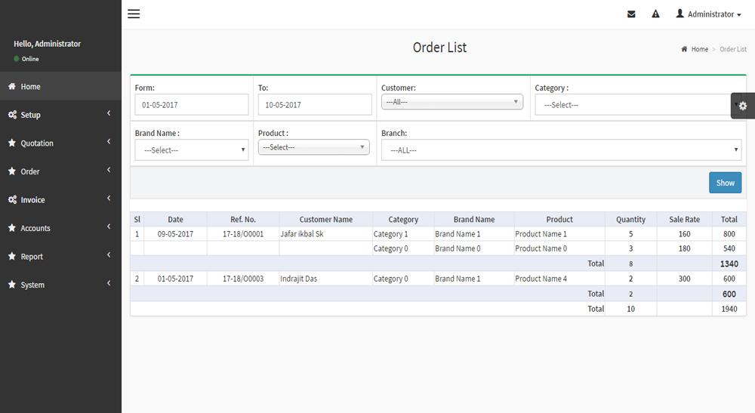755x413 pixels.
Task: Click the Invoice gears icon
Action: point(12,200)
